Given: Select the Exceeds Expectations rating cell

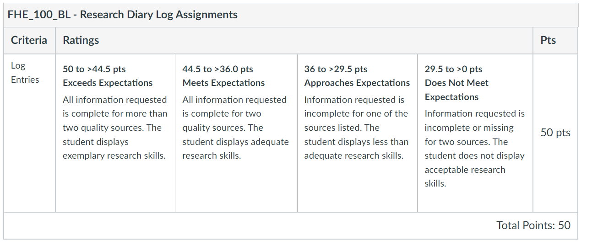Looking at the screenshot, I should [115, 133].
